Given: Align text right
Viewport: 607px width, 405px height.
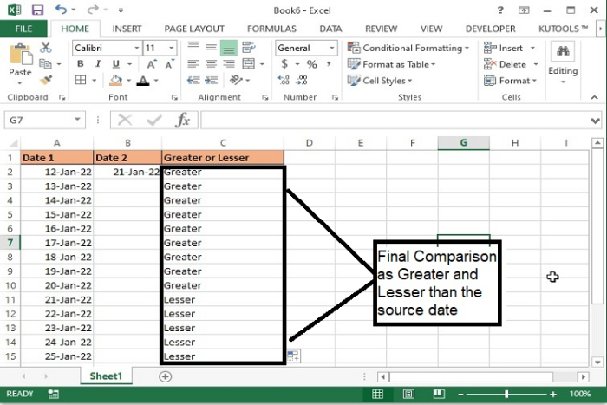Looking at the screenshot, I should pyautogui.click(x=229, y=64).
